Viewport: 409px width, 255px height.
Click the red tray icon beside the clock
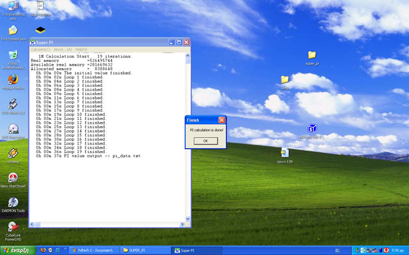click(x=386, y=251)
